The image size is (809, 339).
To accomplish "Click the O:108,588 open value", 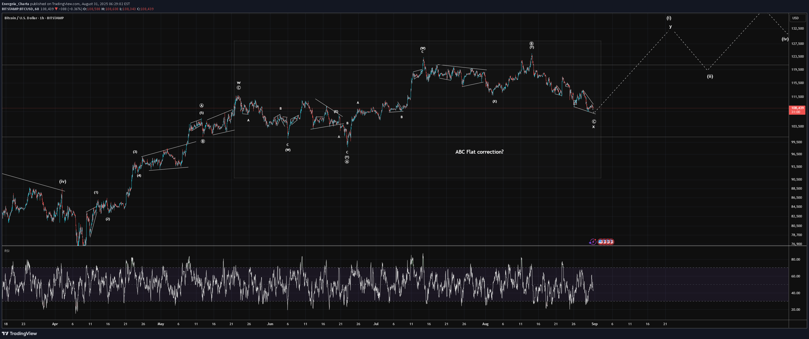I will [92, 9].
